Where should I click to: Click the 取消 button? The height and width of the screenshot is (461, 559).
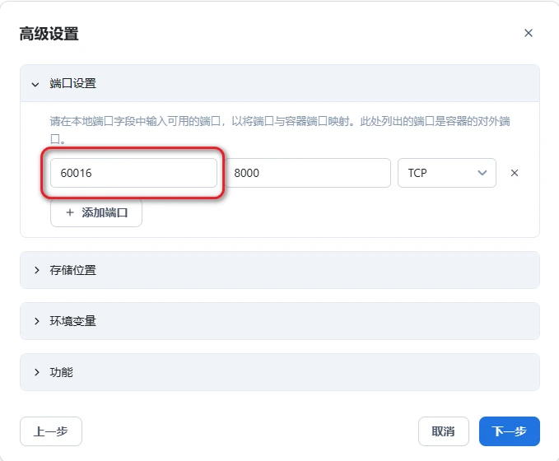(443, 431)
